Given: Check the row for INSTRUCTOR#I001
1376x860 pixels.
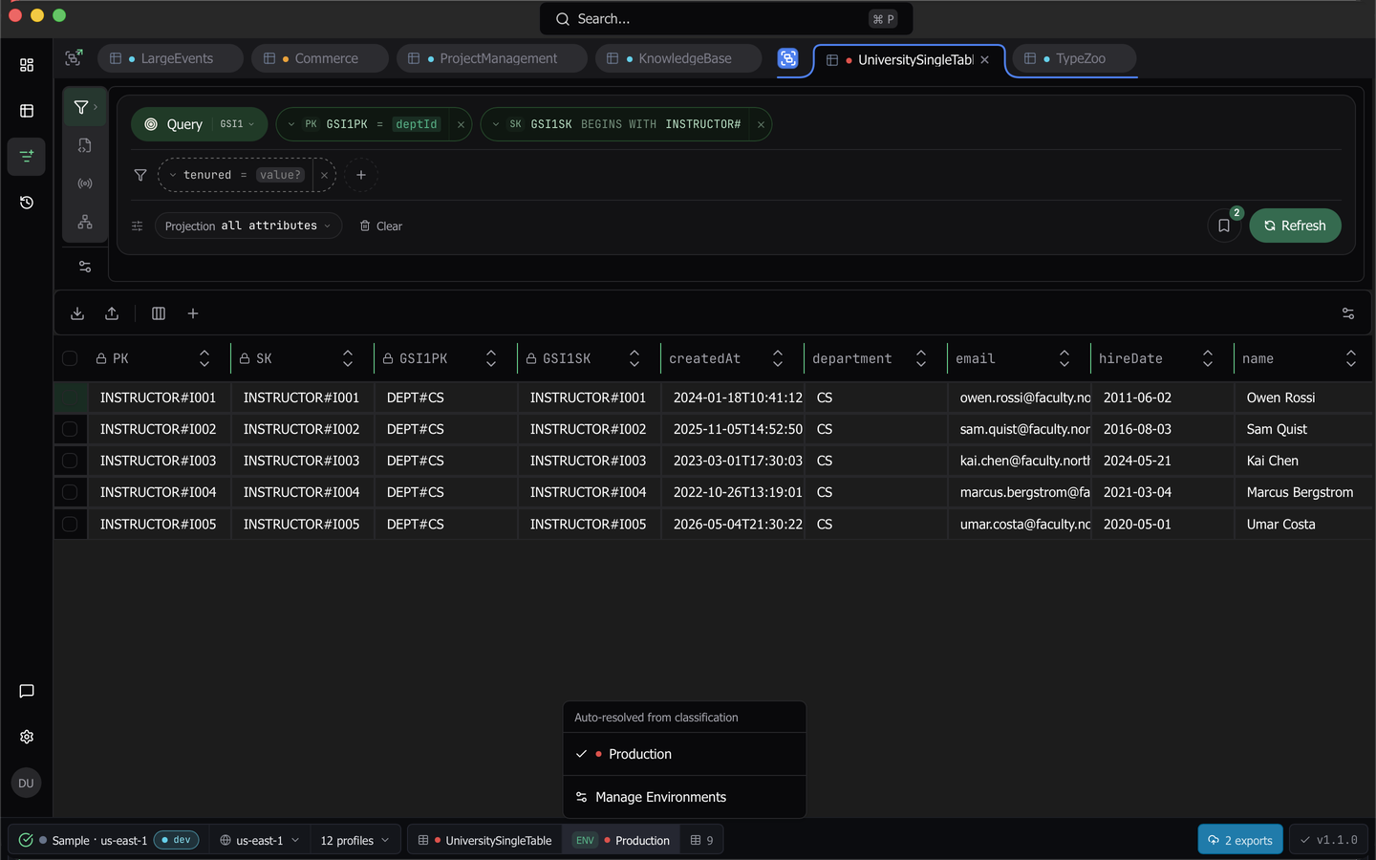Looking at the screenshot, I should point(70,398).
